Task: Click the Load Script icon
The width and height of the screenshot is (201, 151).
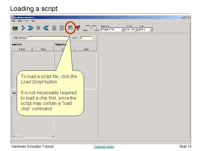Action: 70,28
